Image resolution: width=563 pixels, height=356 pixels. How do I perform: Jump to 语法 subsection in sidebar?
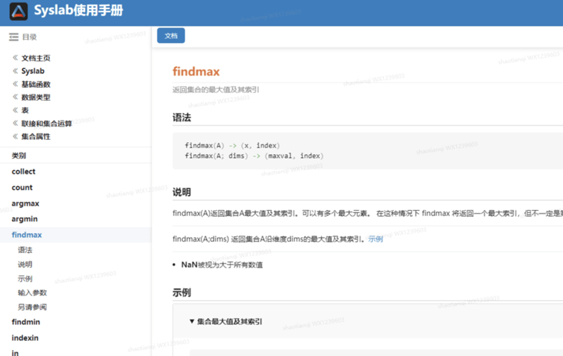point(25,250)
